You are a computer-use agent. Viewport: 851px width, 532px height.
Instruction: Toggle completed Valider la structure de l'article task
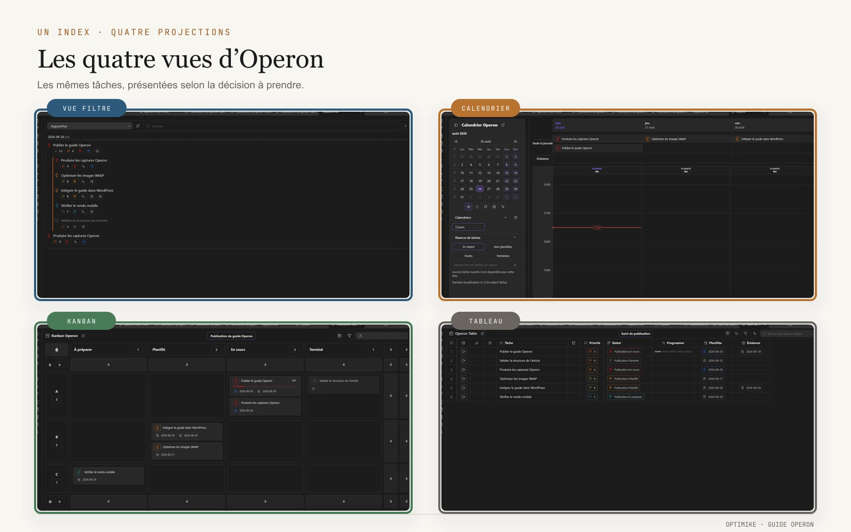(x=57, y=220)
